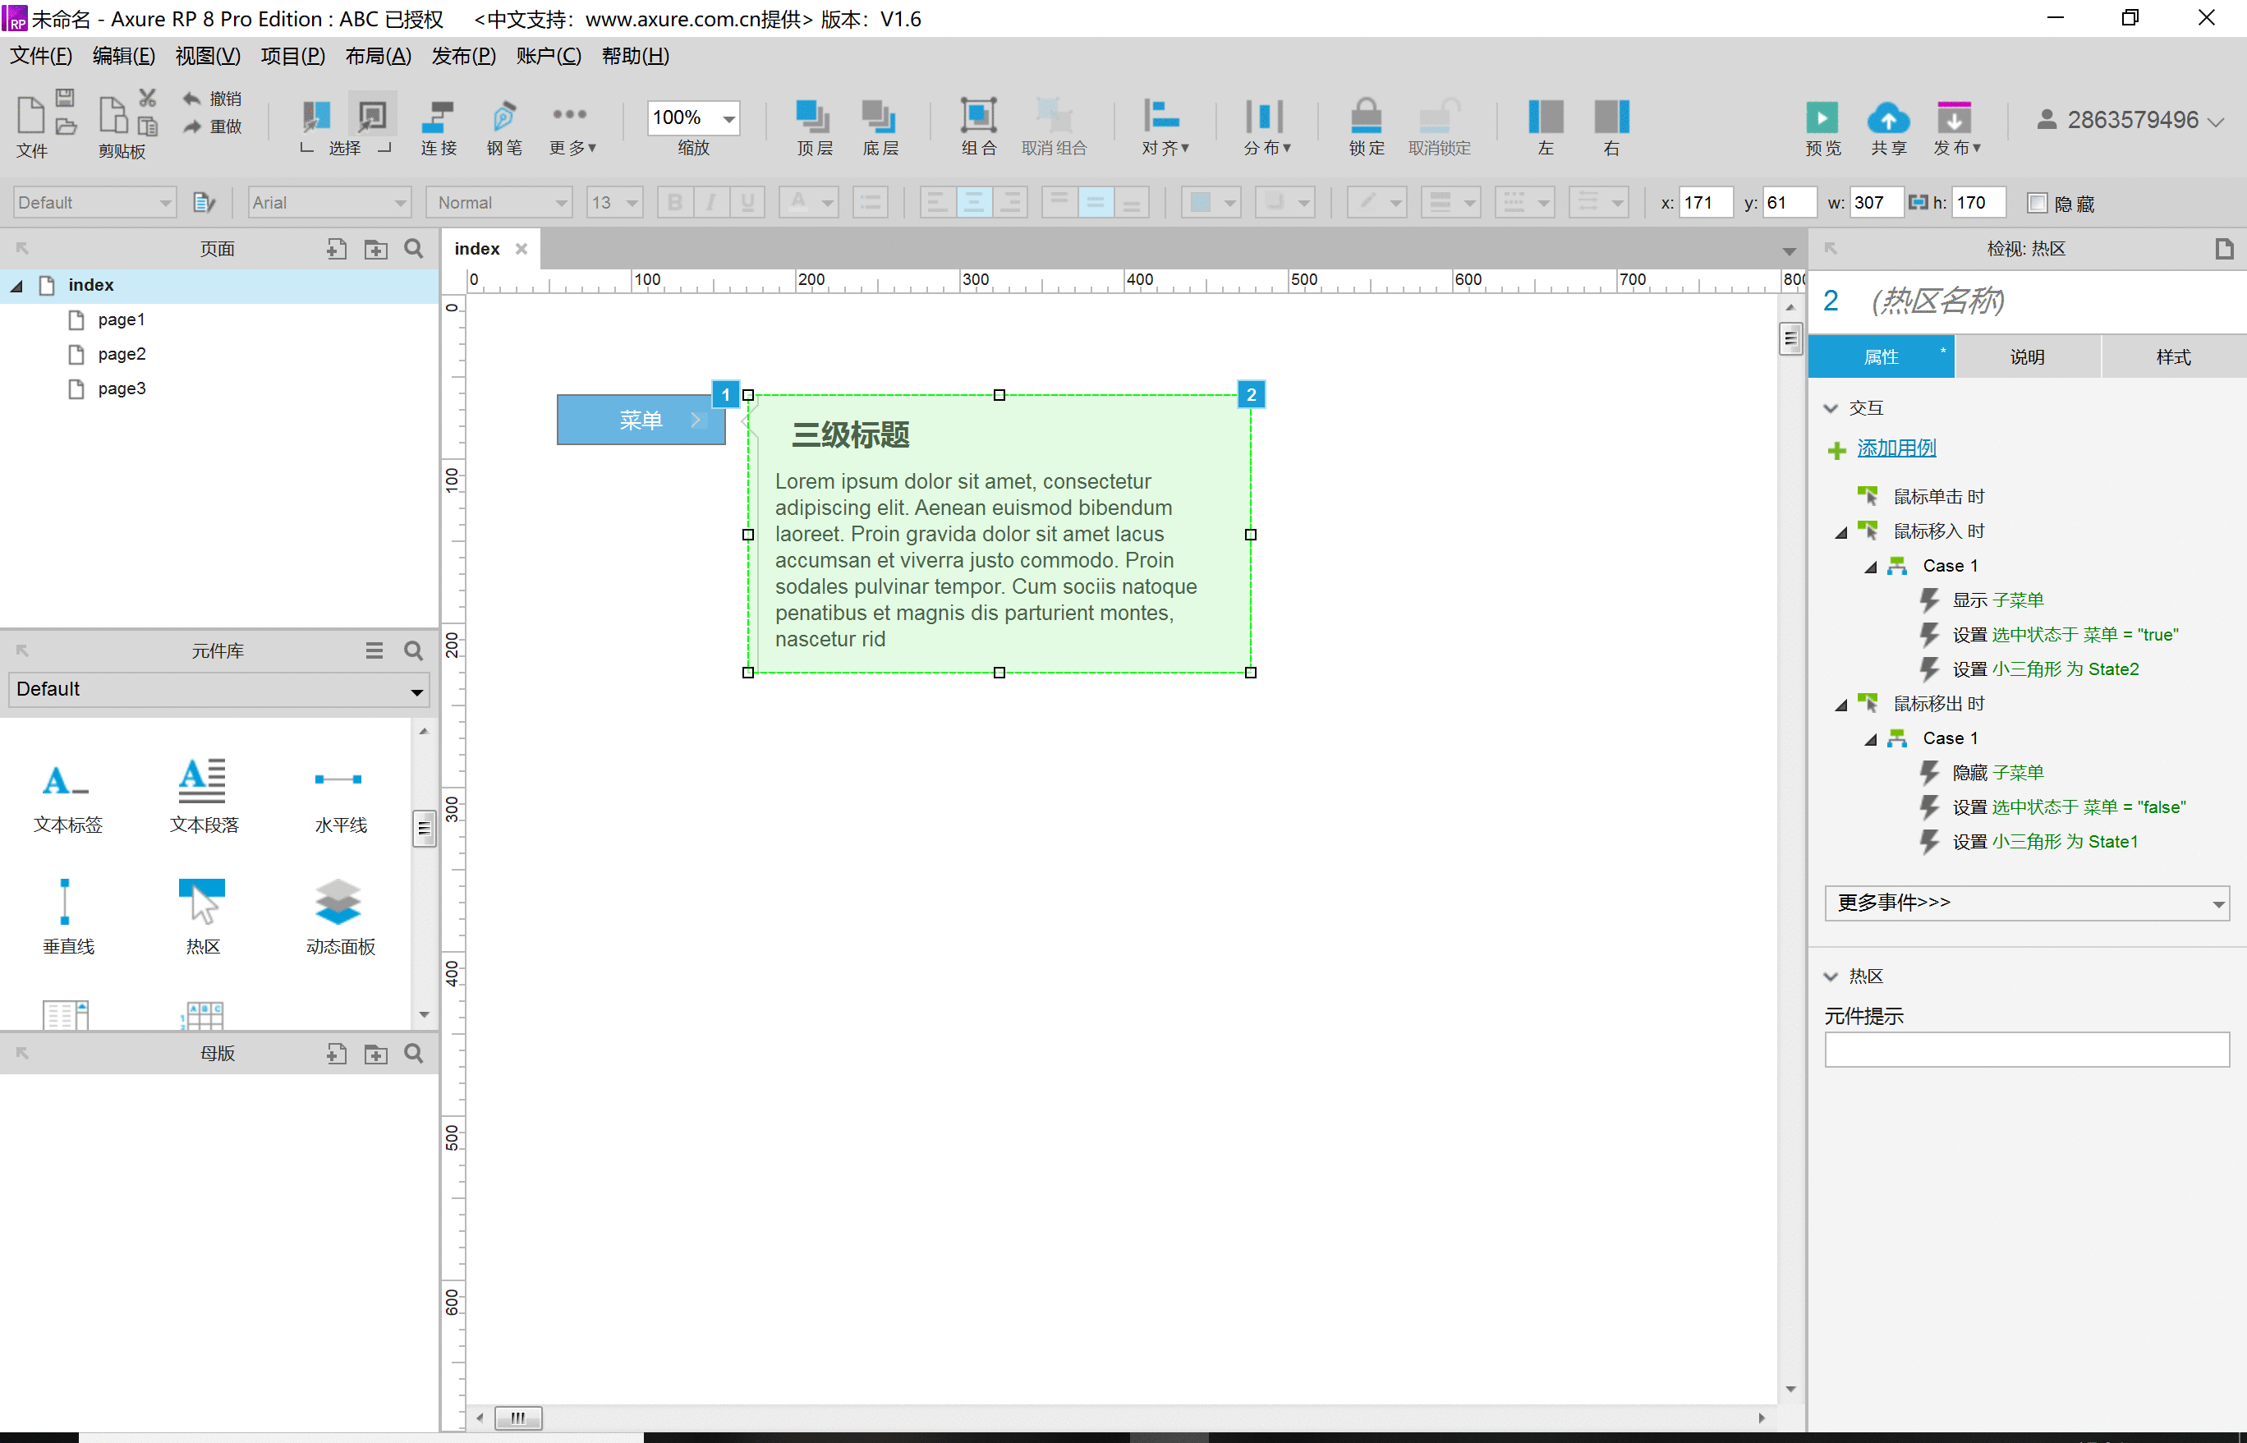Click the 添加用例 link
2247x1443 pixels.
click(1895, 448)
